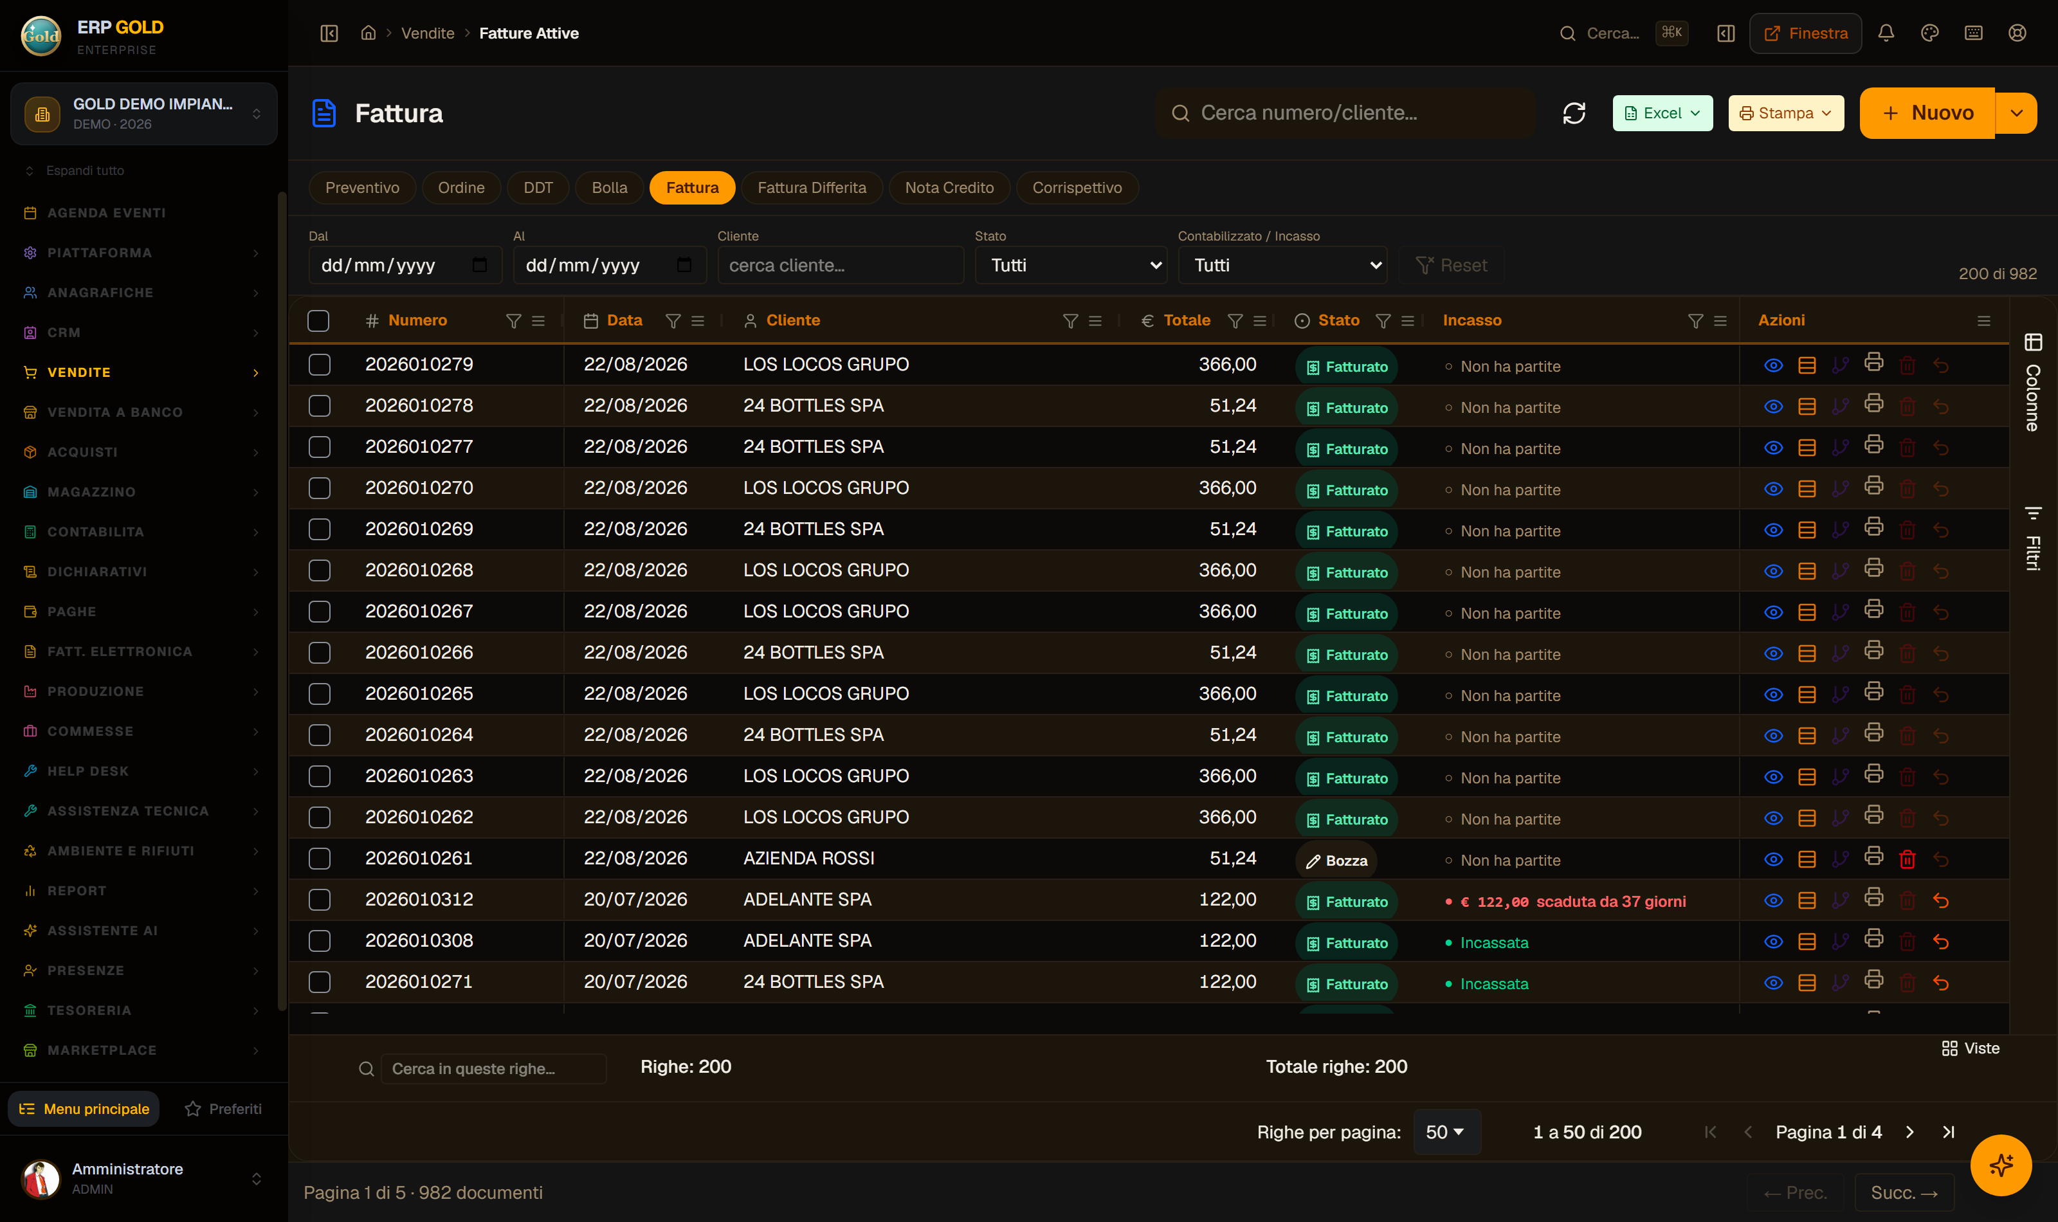The height and width of the screenshot is (1222, 2058).
Task: Open the Stampa print dropdown
Action: click(1785, 113)
